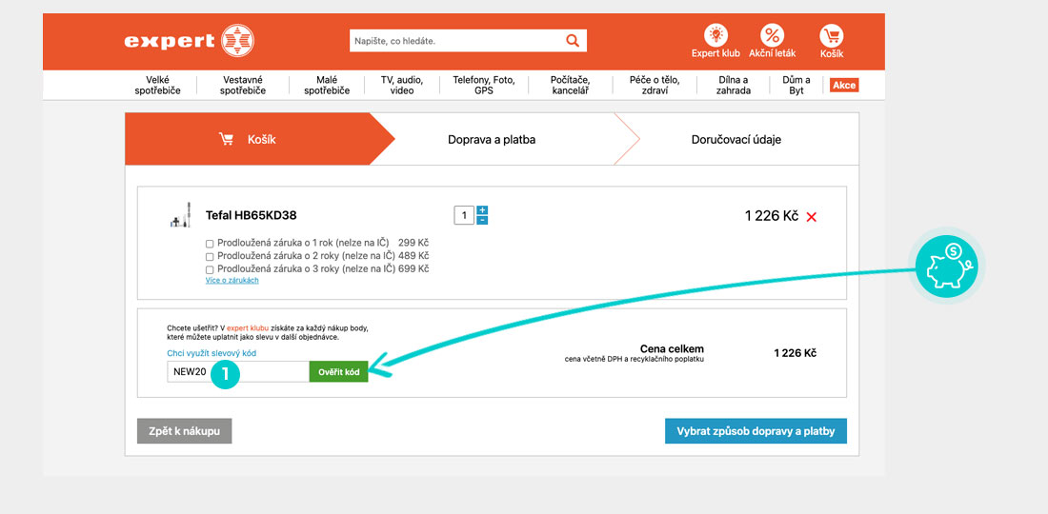Decrease quantity with the minus button
Image resolution: width=1048 pixels, height=514 pixels.
tap(482, 221)
